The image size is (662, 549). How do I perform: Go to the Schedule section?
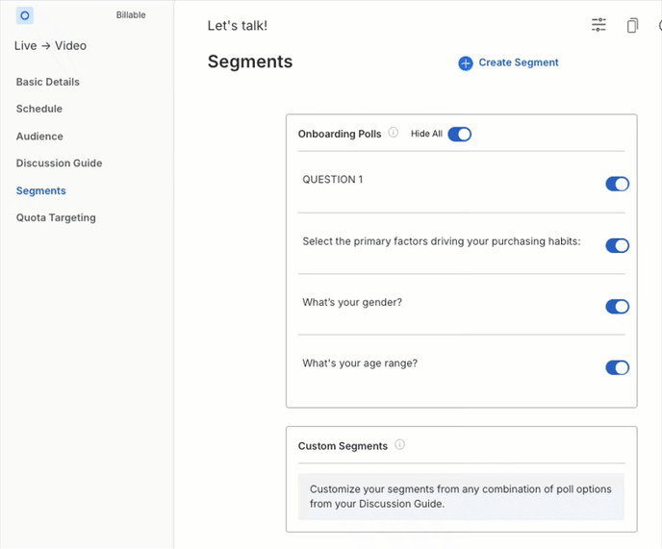click(39, 109)
